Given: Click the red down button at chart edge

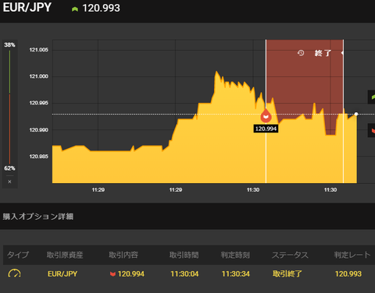Looking at the screenshot, I should pos(371,130).
